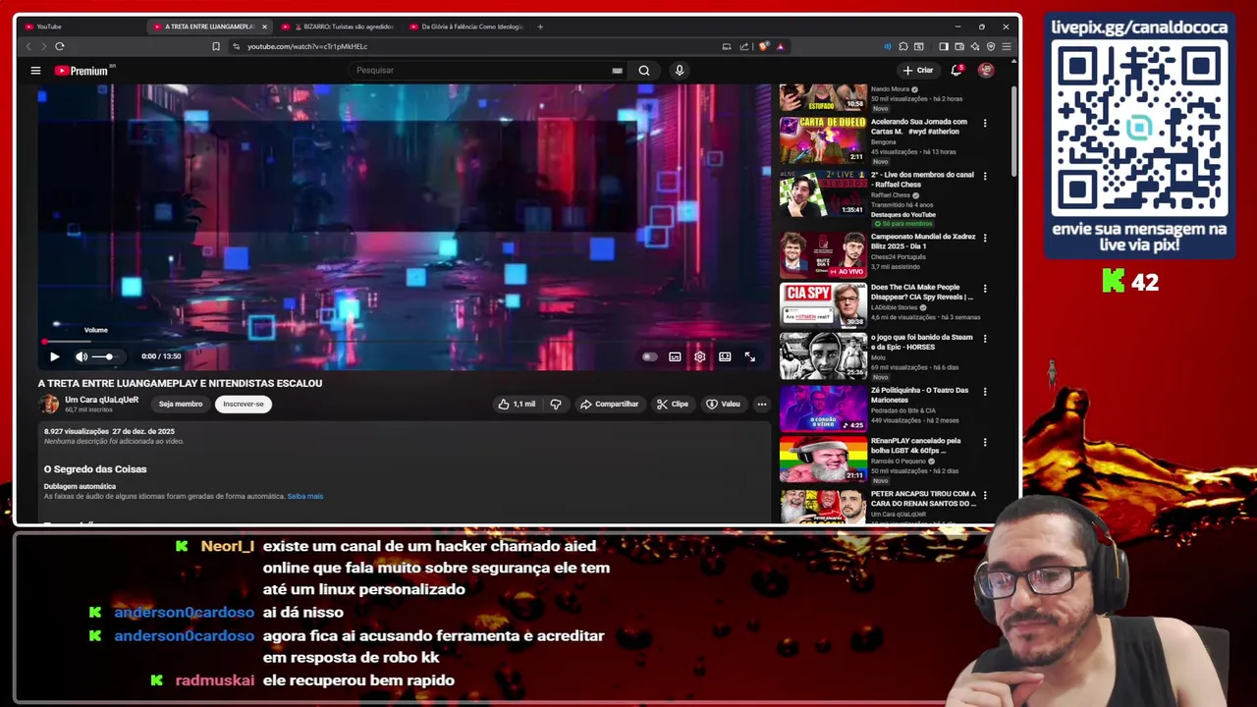
Task: Go forward in browser history
Action: pyautogui.click(x=43, y=46)
